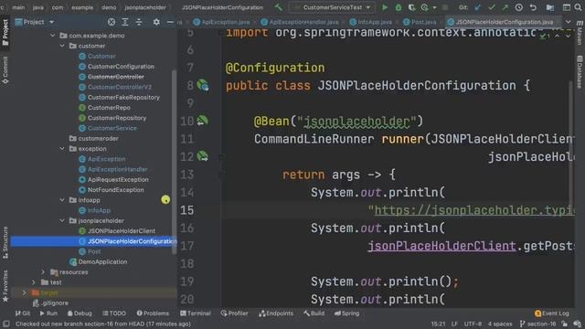Open the TODO tool window

click(114, 313)
